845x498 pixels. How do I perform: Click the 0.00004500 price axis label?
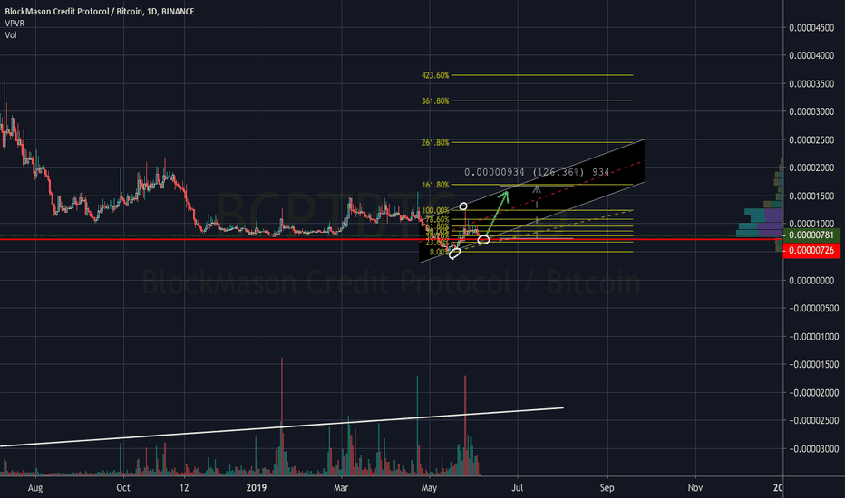[x=811, y=28]
